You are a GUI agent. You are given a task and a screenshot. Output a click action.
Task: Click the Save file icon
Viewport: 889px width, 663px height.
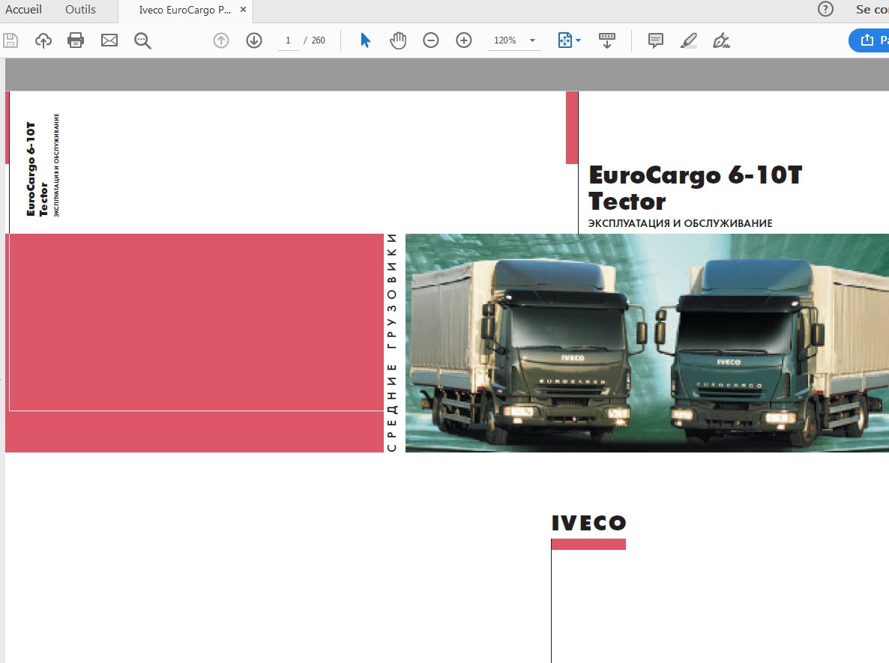[10, 40]
